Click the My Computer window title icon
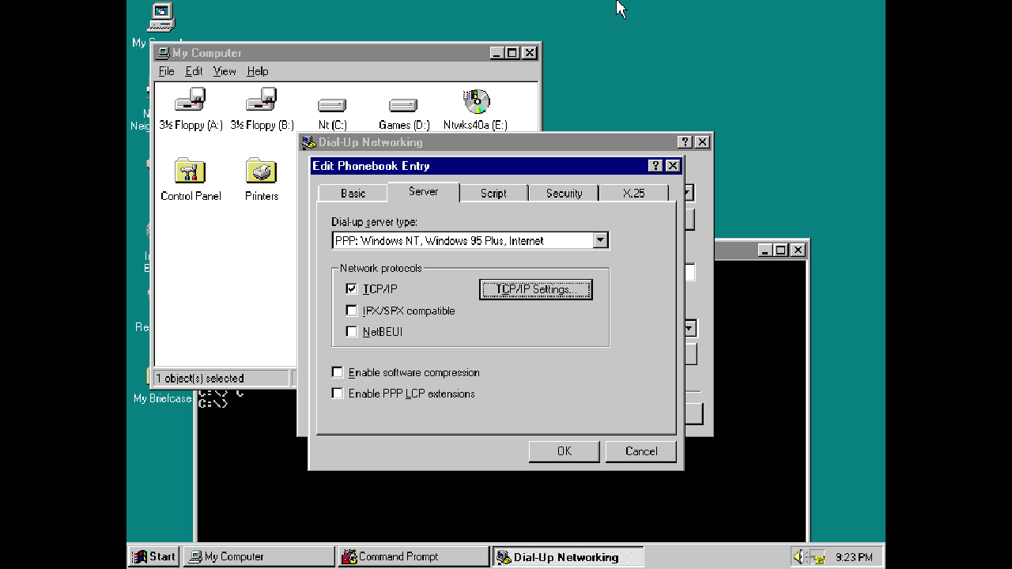The width and height of the screenshot is (1012, 569). pos(163,53)
